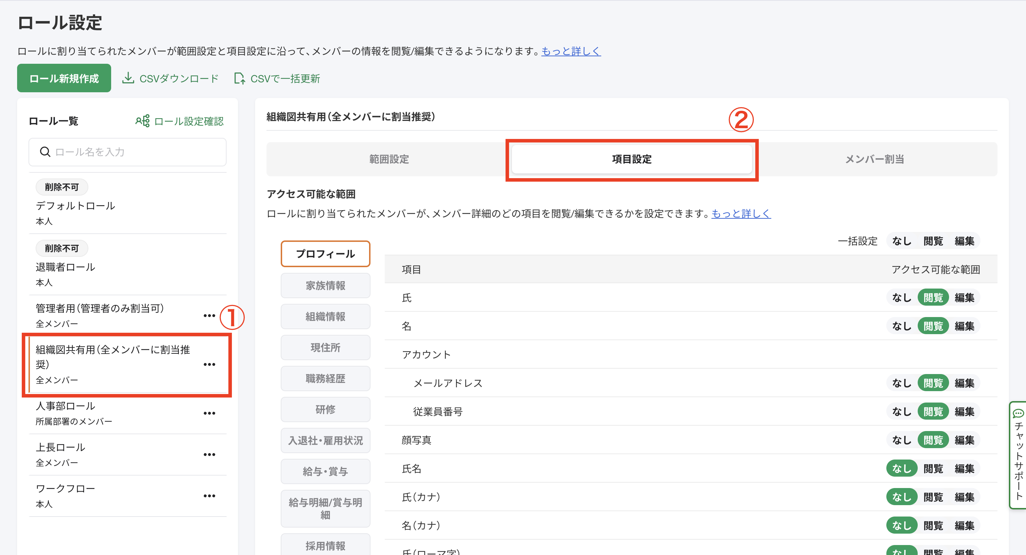Screen dimensions: 1026x555
Task: Switch to the メンバー割当 tab
Action: pyautogui.click(x=874, y=159)
